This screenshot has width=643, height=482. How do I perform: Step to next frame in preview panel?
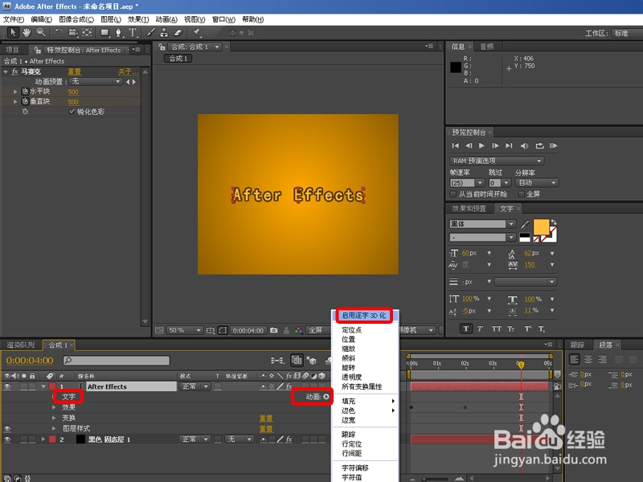[495, 145]
